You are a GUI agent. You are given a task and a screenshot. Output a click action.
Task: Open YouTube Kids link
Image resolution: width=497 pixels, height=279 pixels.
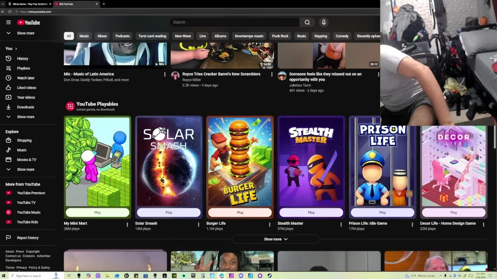(28, 222)
